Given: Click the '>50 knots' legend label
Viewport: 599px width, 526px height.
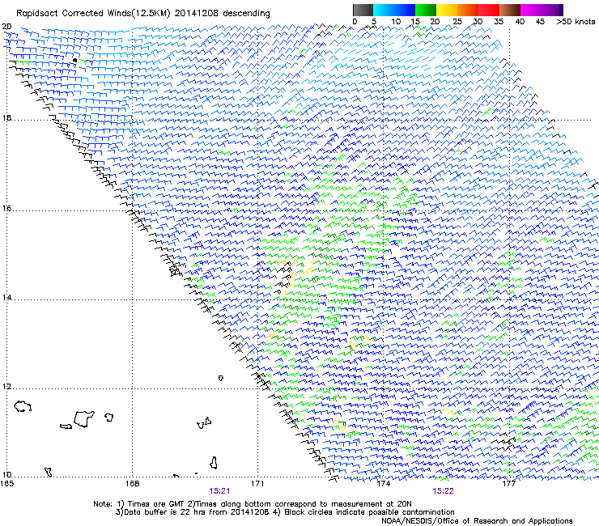Looking at the screenshot, I should (576, 21).
